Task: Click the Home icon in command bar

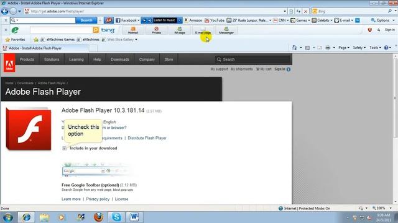Action: tap(294, 48)
